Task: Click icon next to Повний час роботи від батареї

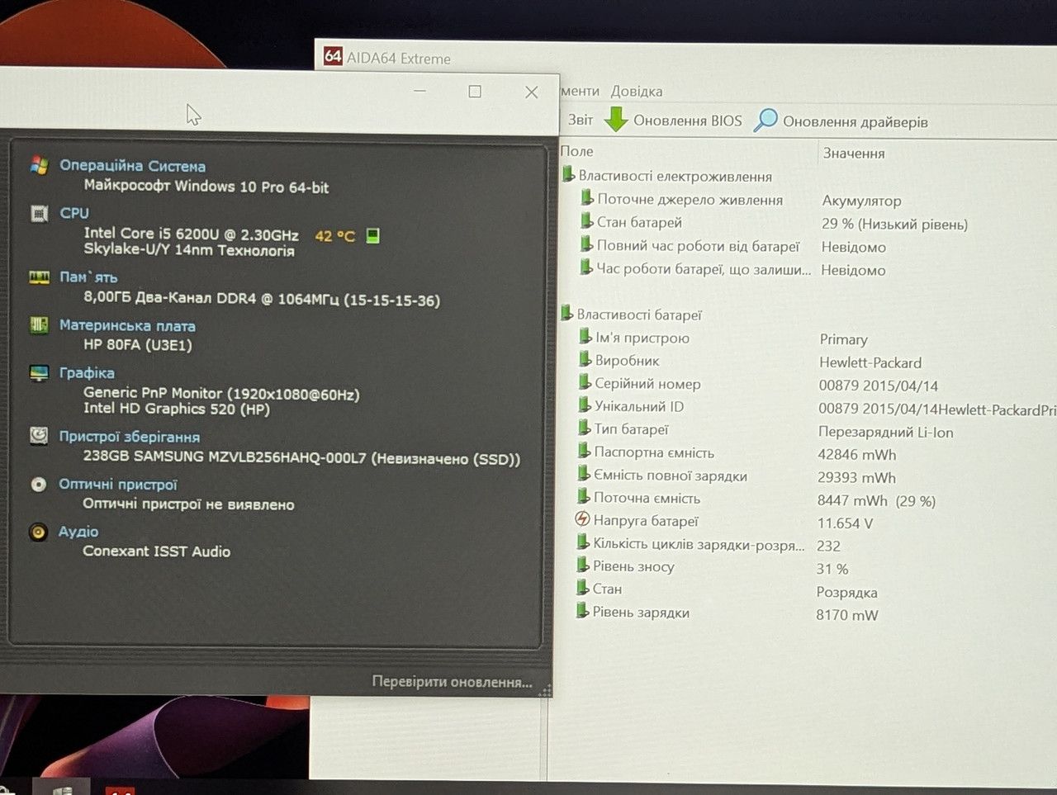Action: (x=586, y=244)
